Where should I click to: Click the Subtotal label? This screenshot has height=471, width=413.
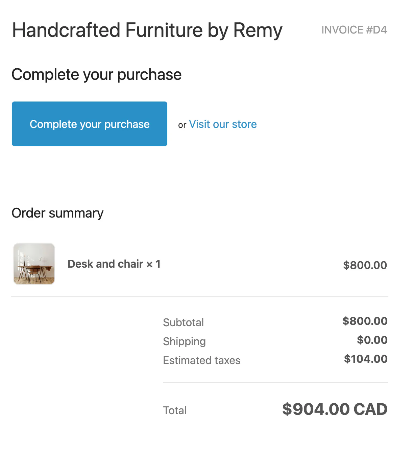coord(183,322)
